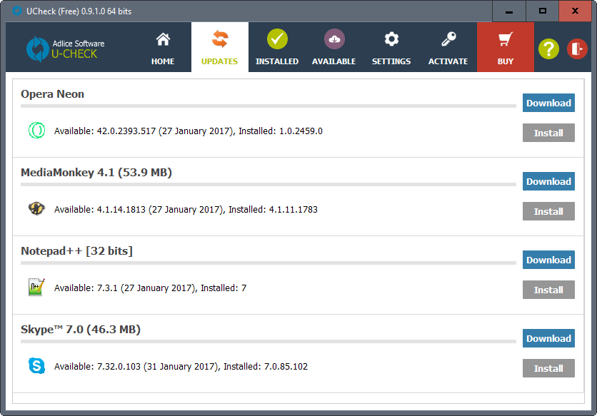
Task: Click the MediaMonkey progress bar
Action: point(269,185)
